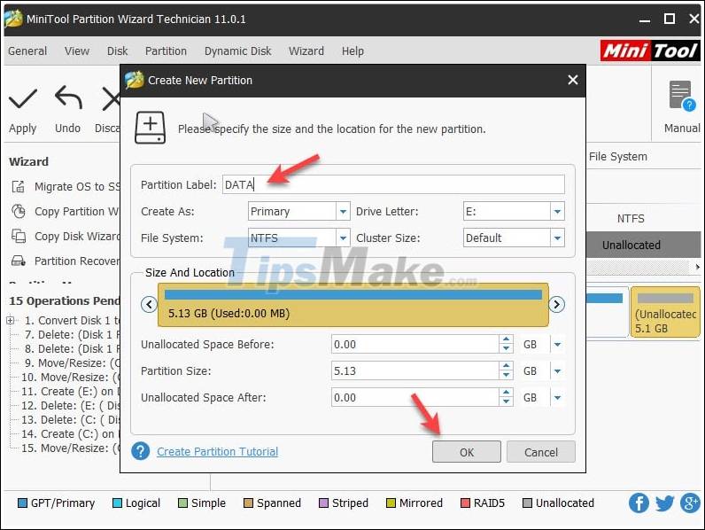
Task: Select operation 15. Move/Resize
Action: tap(71, 448)
